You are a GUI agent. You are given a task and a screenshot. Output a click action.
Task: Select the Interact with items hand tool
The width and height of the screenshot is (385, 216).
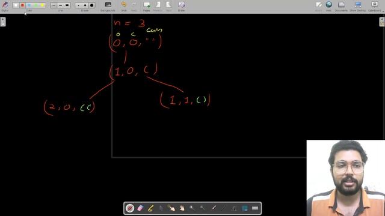point(171,208)
